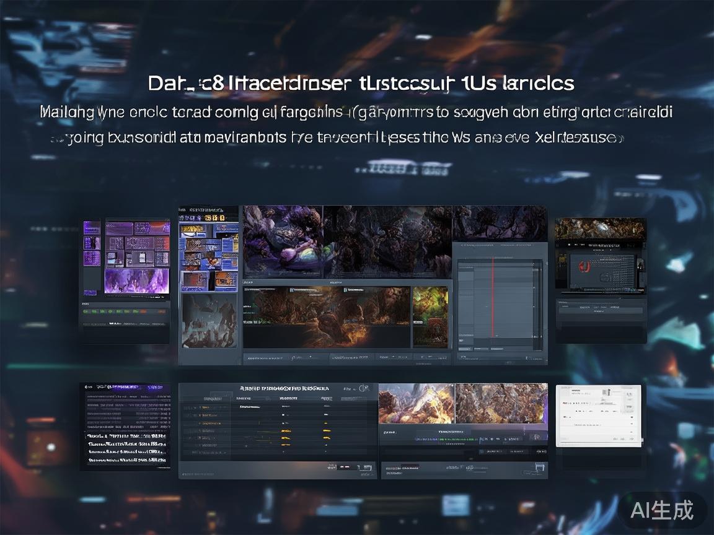The height and width of the screenshot is (535, 714).
Task: Click the white settings dialog panel
Action: click(x=599, y=414)
